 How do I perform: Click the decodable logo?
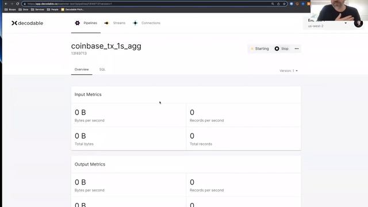coord(27,23)
